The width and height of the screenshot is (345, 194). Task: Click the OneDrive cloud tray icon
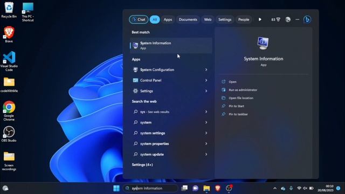283,188
